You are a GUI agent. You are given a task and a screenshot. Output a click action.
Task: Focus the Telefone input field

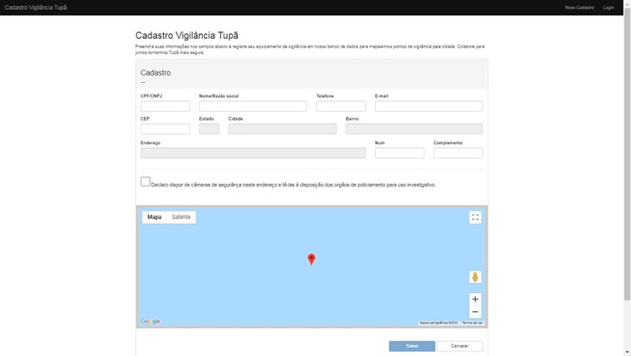341,106
